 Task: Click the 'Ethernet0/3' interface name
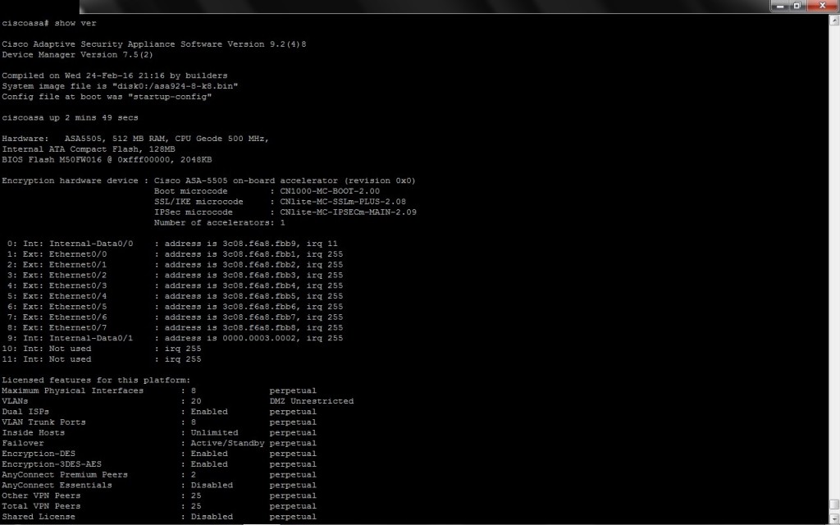(x=78, y=285)
